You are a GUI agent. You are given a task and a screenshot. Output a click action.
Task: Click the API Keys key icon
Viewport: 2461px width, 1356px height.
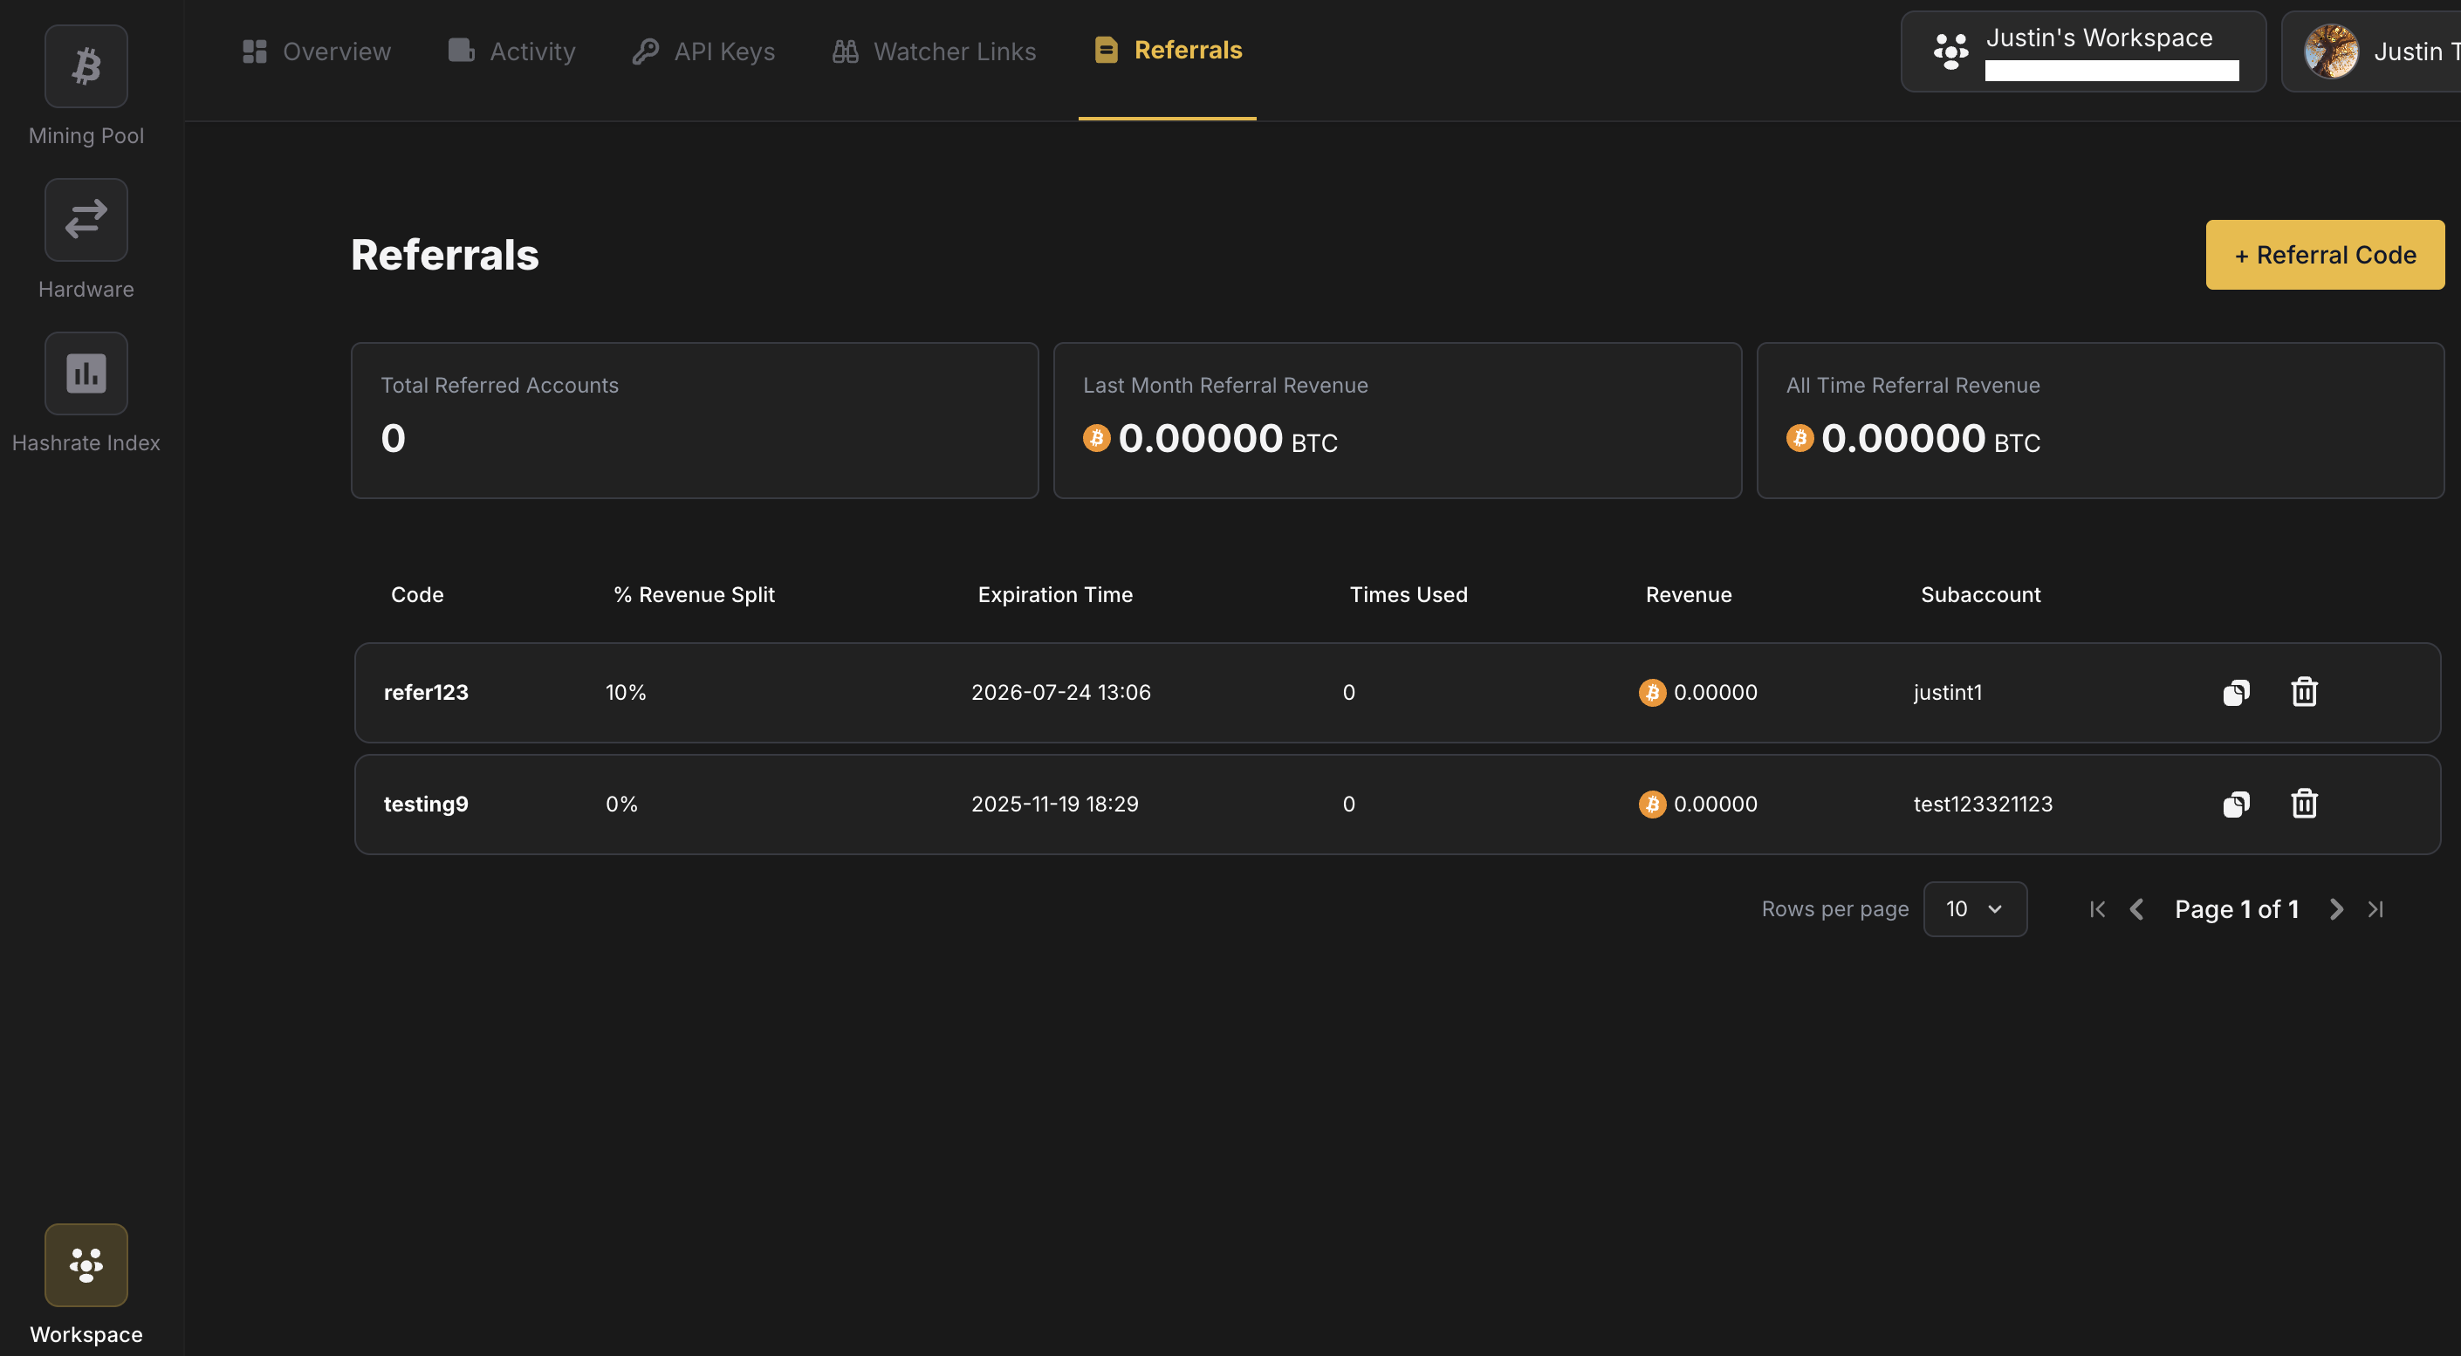(646, 51)
